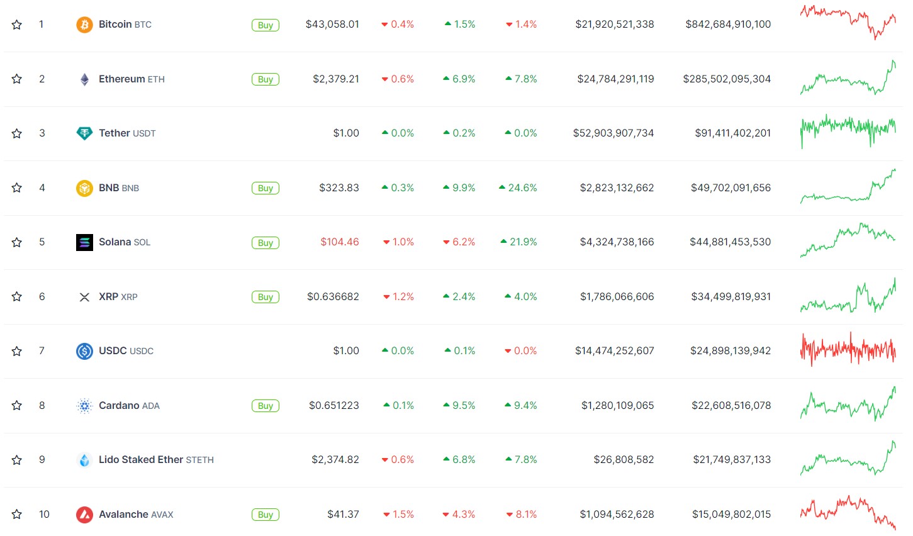Open the Cardano name link
Image resolution: width=913 pixels, height=536 pixels.
tap(118, 405)
